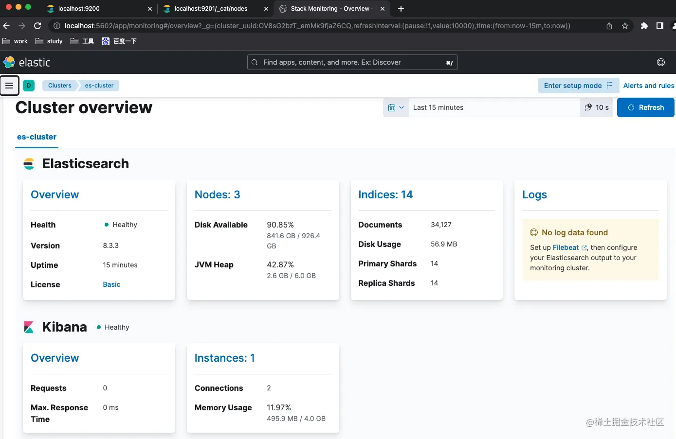Click the Elasticsearch logo icon
This screenshot has width=676, height=439.
(29, 164)
